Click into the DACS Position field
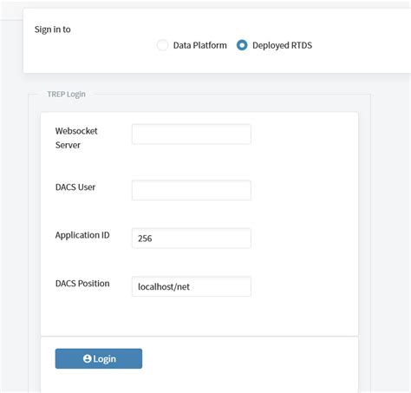Viewport: 411px width, 393px height. [192, 286]
